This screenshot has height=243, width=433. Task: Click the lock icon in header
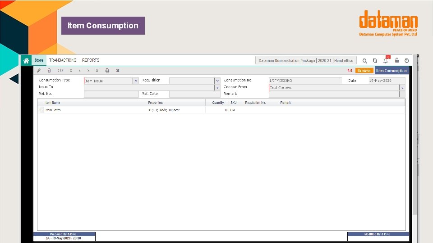pos(397,60)
